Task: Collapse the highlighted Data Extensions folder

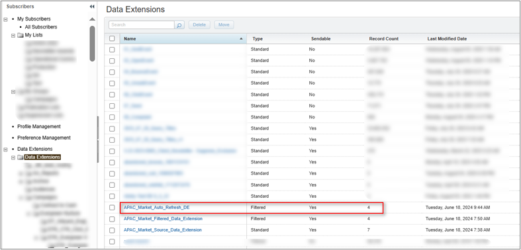Action: tap(13, 157)
